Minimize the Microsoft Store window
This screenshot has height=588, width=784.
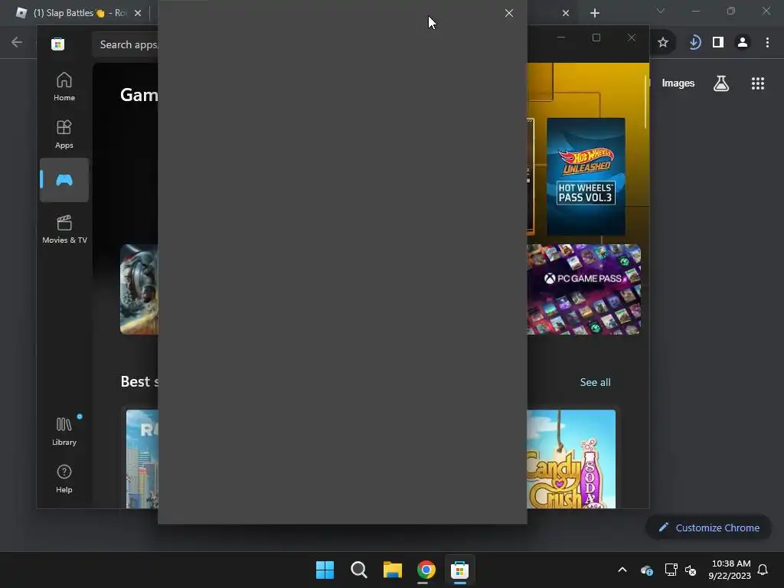click(561, 38)
